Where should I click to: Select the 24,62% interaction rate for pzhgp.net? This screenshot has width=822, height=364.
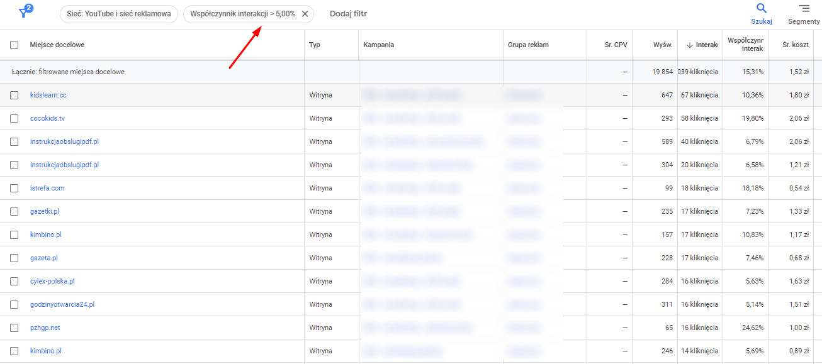pyautogui.click(x=753, y=328)
